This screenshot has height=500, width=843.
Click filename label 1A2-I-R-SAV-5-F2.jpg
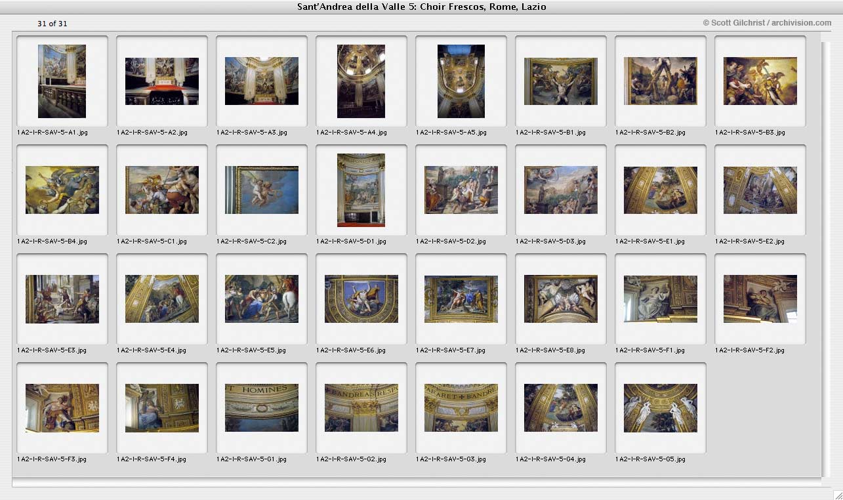tap(750, 350)
